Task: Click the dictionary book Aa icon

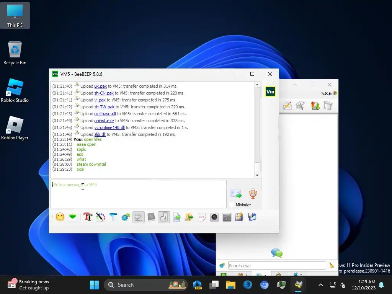Action: pyautogui.click(x=151, y=217)
